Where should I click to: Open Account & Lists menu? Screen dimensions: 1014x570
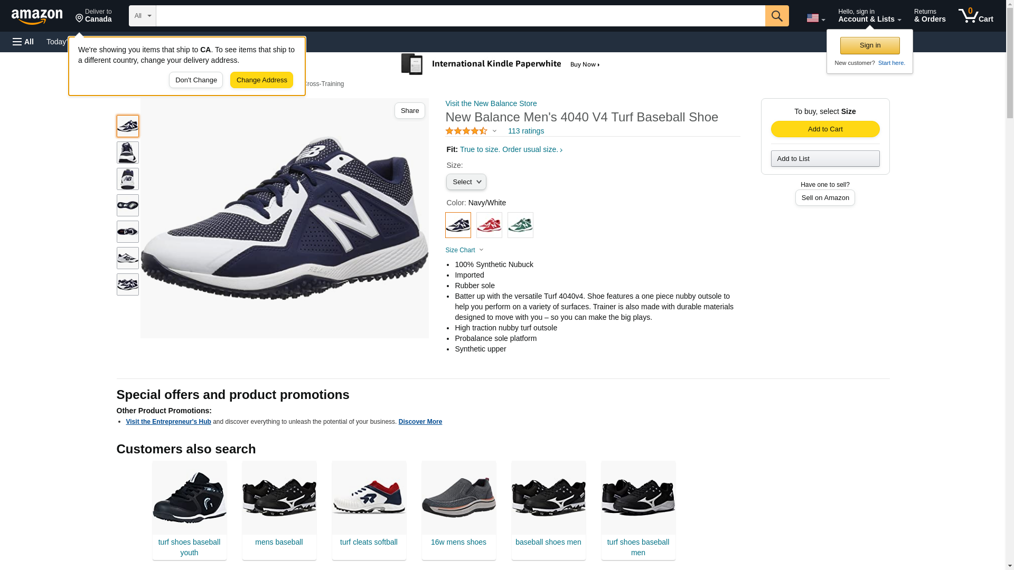tap(869, 16)
